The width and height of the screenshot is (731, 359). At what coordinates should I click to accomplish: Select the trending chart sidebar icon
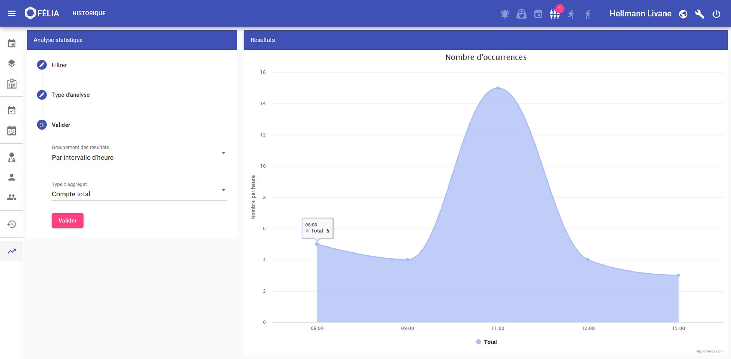coord(11,251)
